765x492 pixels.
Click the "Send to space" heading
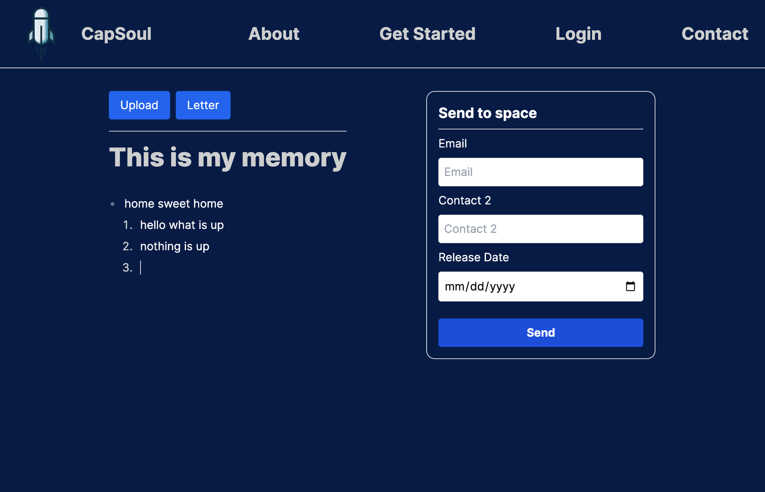point(487,113)
